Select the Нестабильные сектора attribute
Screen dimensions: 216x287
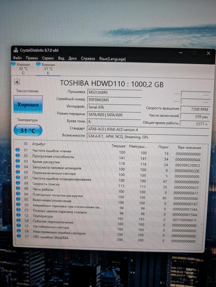click(x=51, y=227)
